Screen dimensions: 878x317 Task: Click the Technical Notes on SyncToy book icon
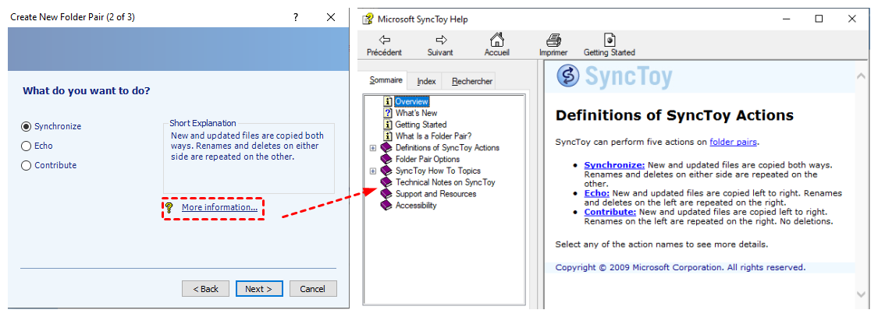(x=386, y=182)
